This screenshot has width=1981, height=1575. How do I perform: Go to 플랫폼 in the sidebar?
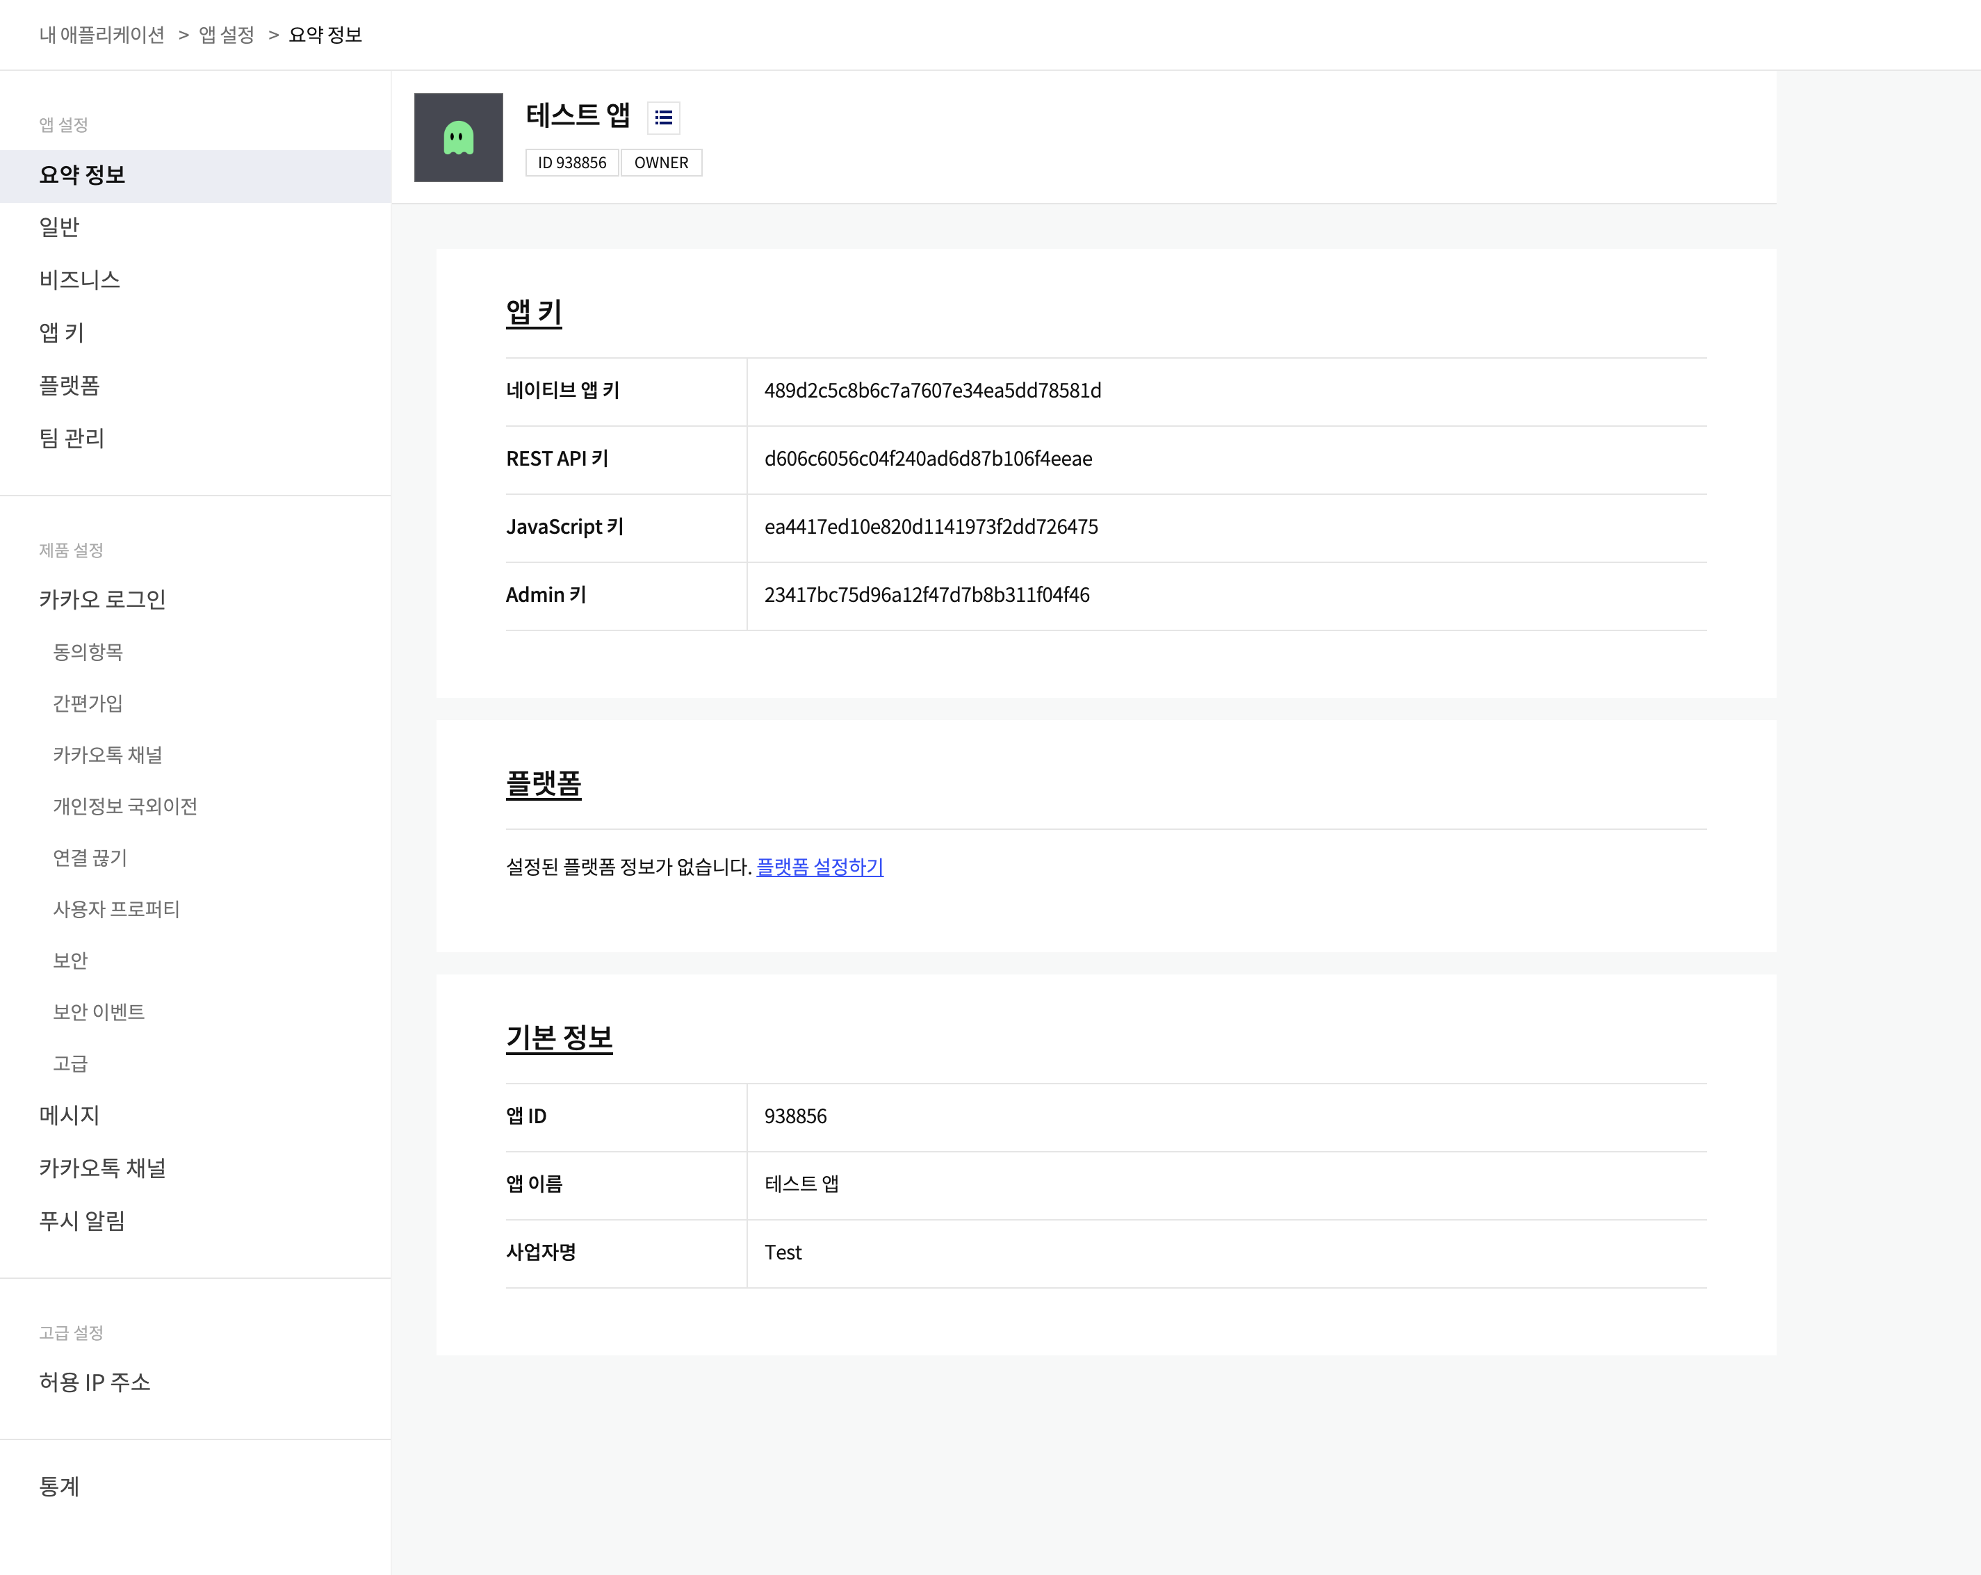click(x=70, y=385)
